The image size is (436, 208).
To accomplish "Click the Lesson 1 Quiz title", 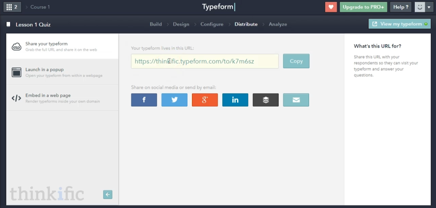I will (33, 24).
